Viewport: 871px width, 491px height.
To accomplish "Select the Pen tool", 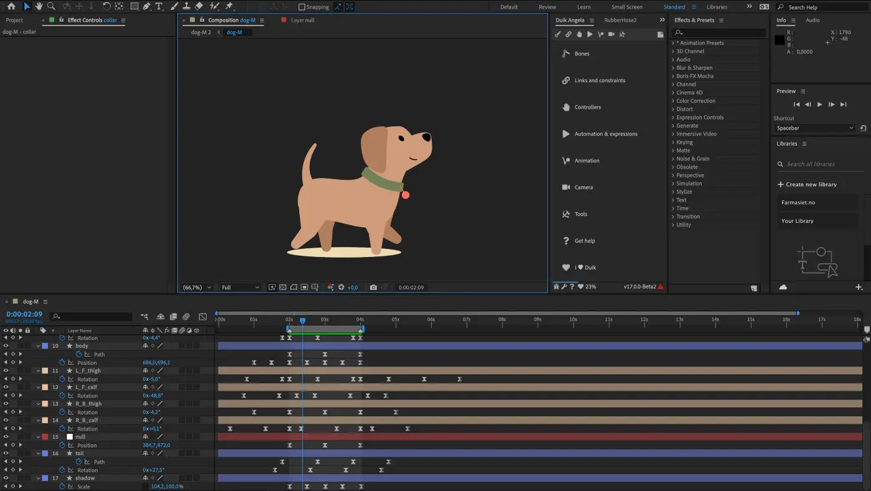I will click(x=146, y=6).
